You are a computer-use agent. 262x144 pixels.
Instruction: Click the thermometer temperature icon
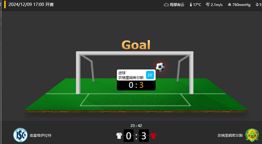pos(191,4)
